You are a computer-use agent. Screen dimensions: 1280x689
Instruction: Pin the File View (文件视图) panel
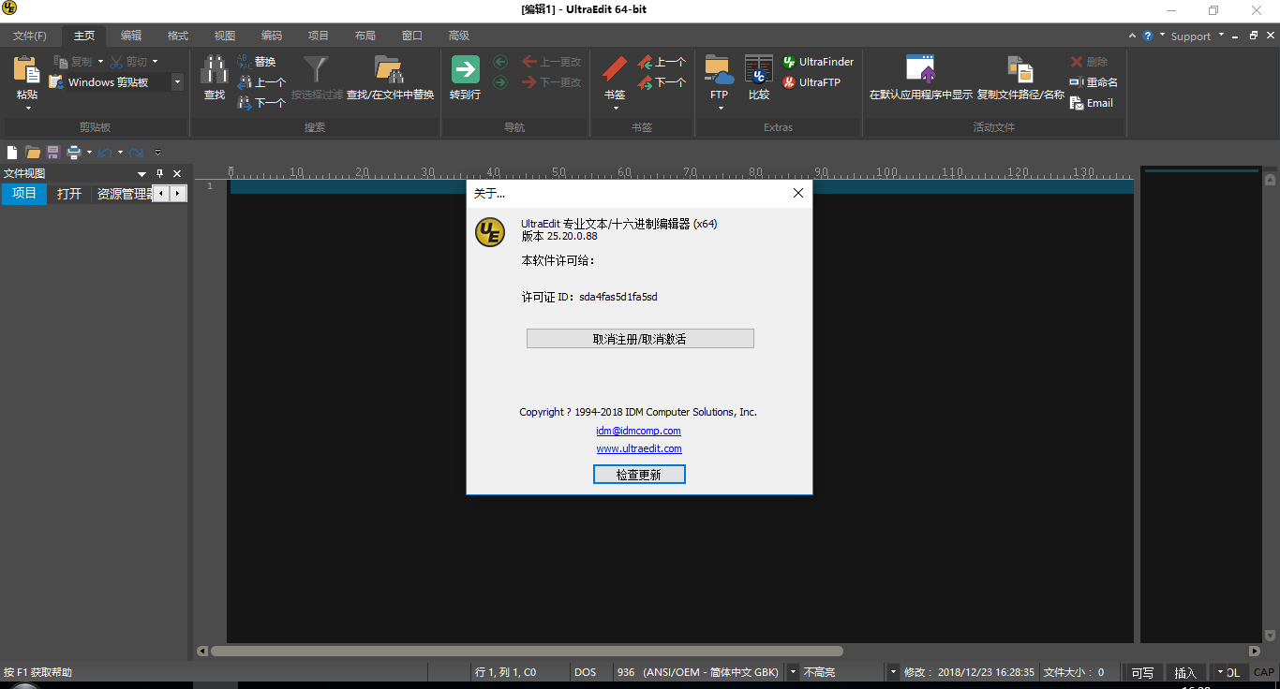tap(159, 173)
